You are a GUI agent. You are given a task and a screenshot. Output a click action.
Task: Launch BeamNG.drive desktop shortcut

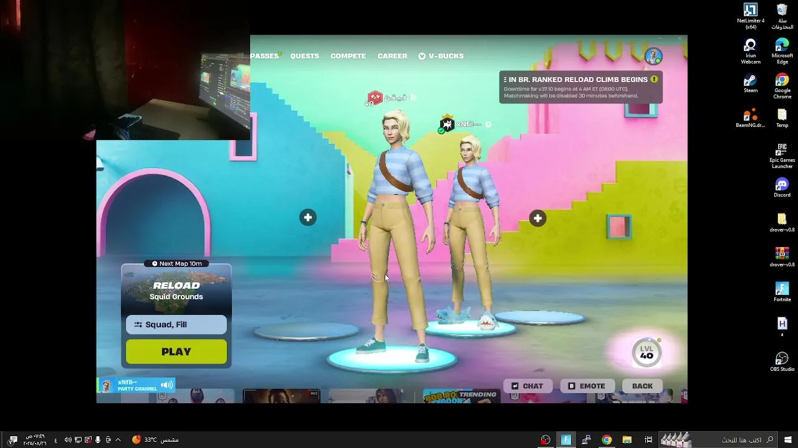pos(751,118)
